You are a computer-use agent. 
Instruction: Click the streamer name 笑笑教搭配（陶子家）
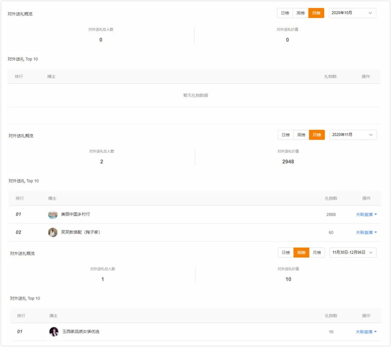(80, 232)
